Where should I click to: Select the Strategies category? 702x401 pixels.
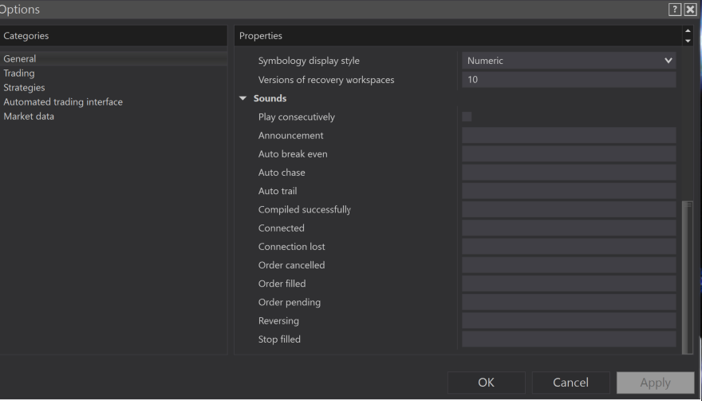(24, 87)
